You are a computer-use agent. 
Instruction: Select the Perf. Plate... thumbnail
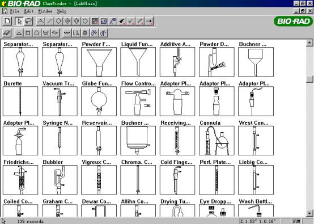pos(217,180)
